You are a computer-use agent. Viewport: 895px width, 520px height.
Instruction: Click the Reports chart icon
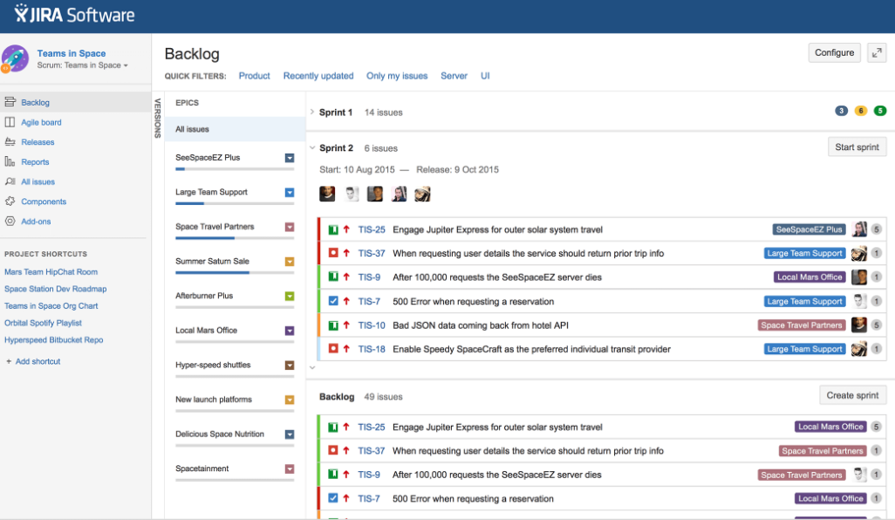(10, 162)
